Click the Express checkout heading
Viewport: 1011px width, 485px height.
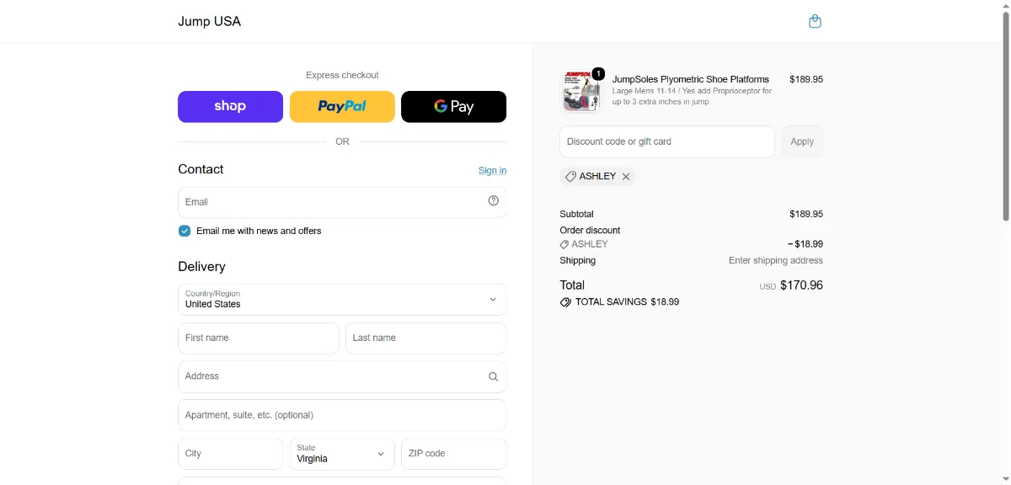(342, 75)
